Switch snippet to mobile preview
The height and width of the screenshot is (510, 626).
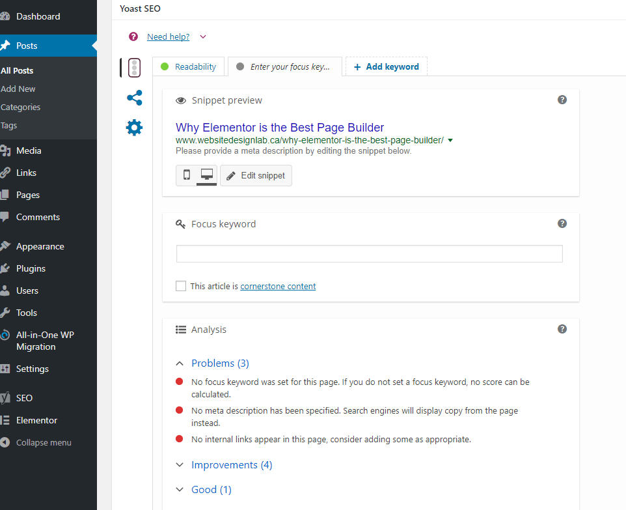187,175
